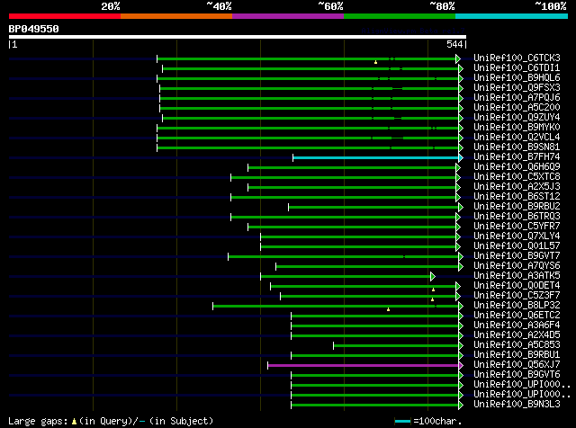The image size is (576, 428).
Task: Click the cyan 100char scale bar
Action: click(x=402, y=422)
